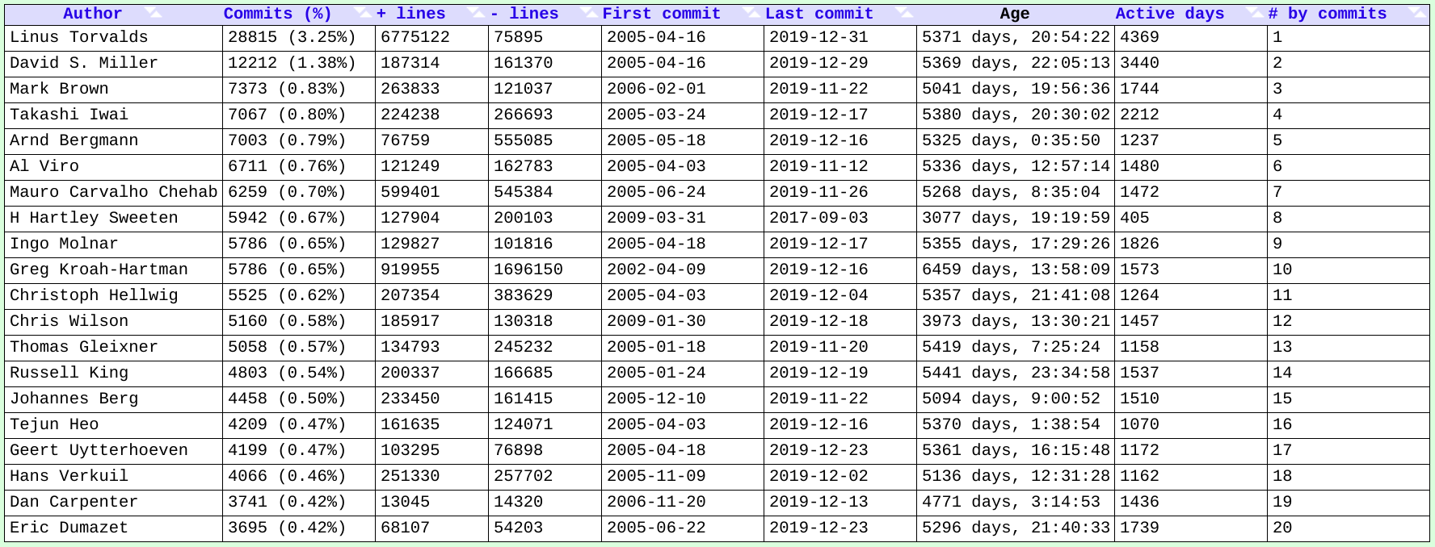The image size is (1435, 547).
Task: Click Eric Dumazet in the last row
Action: point(69,528)
